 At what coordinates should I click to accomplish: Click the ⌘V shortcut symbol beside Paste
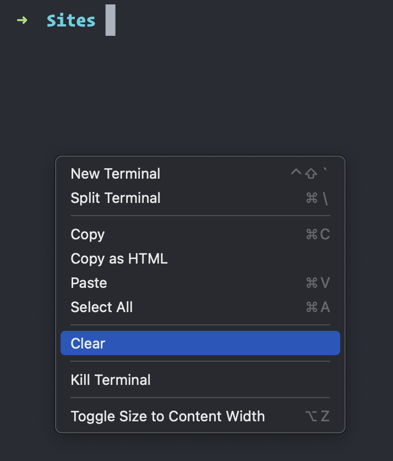tap(318, 282)
